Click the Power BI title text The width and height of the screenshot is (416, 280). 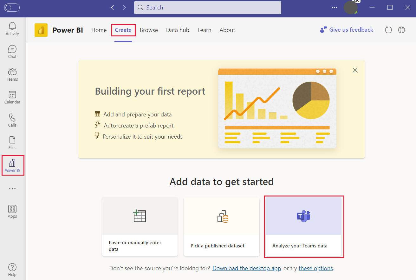click(68, 30)
